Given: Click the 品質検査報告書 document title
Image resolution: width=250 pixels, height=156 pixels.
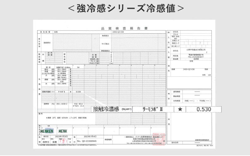Looking at the screenshot, I should (x=124, y=28).
